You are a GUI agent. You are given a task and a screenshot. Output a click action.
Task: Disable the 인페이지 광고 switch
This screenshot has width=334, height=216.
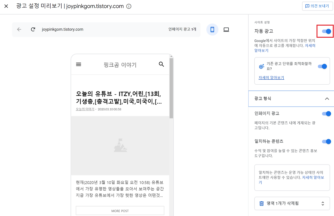326,114
